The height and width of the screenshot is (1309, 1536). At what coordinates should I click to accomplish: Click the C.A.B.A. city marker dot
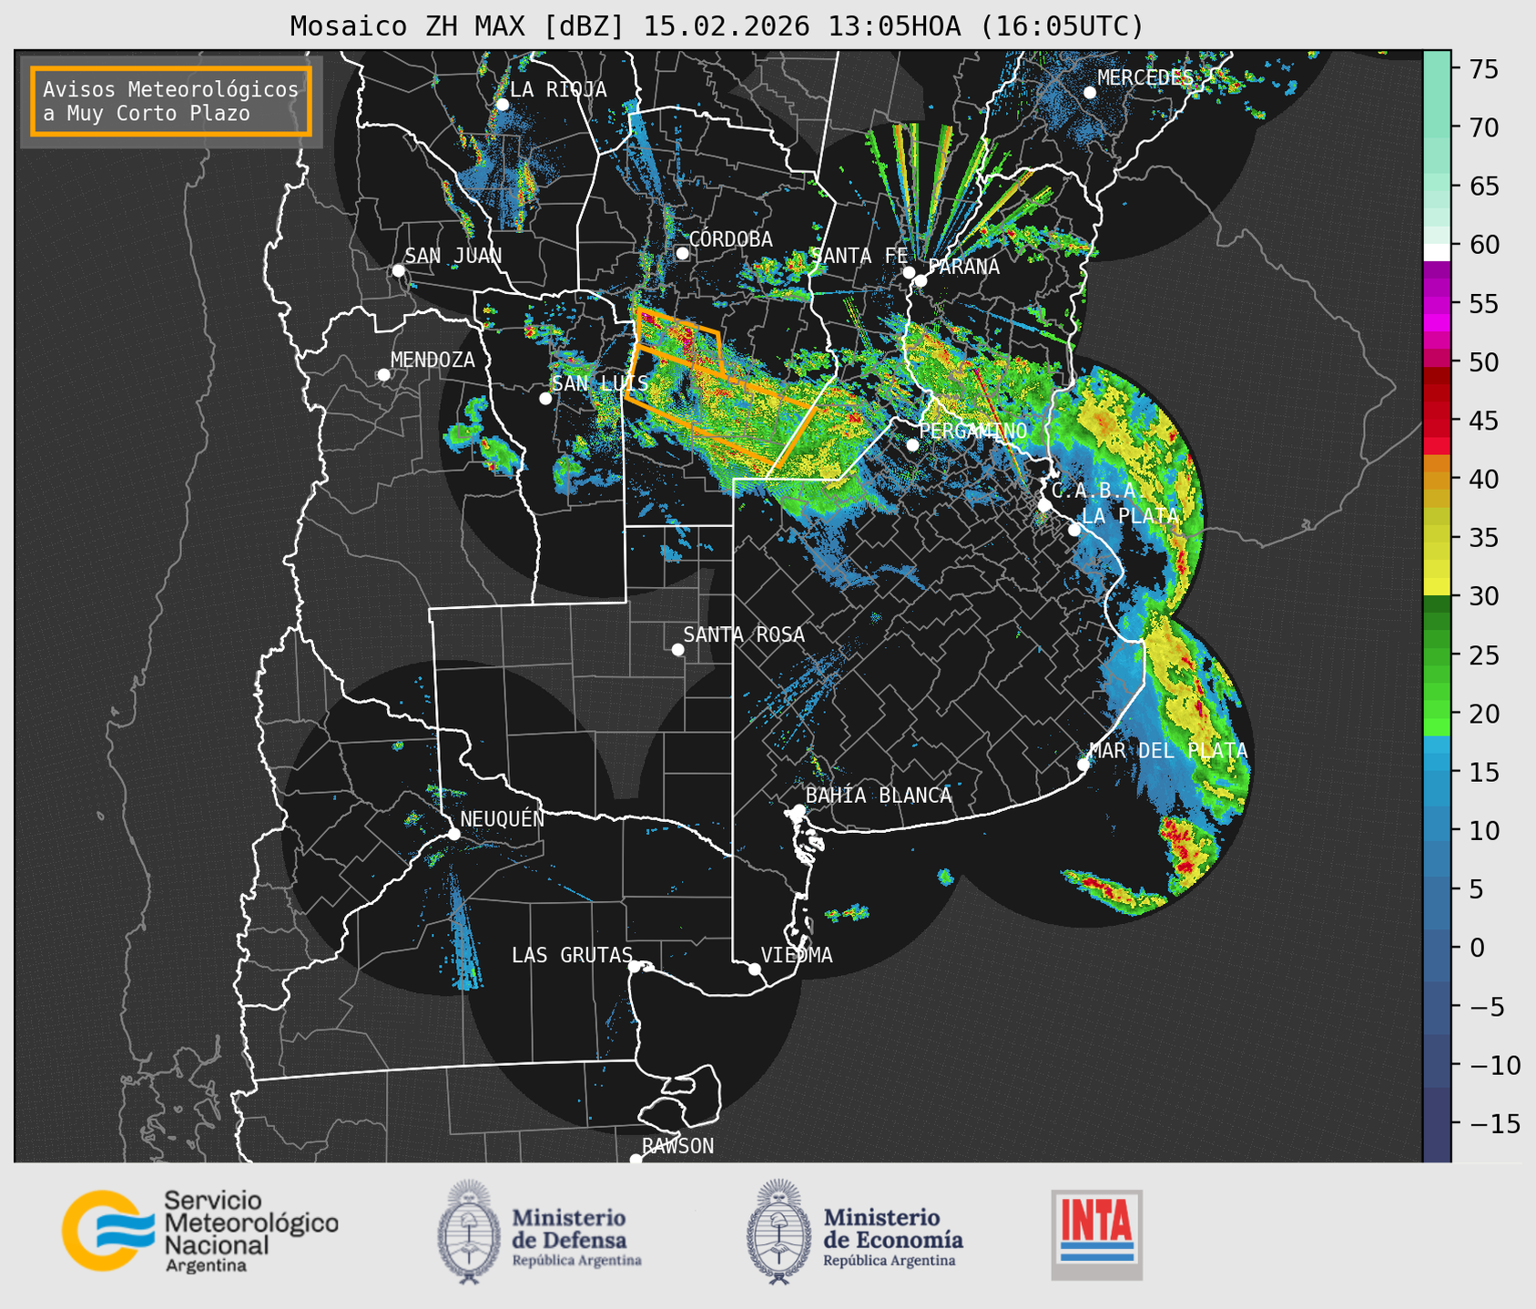(x=1044, y=504)
